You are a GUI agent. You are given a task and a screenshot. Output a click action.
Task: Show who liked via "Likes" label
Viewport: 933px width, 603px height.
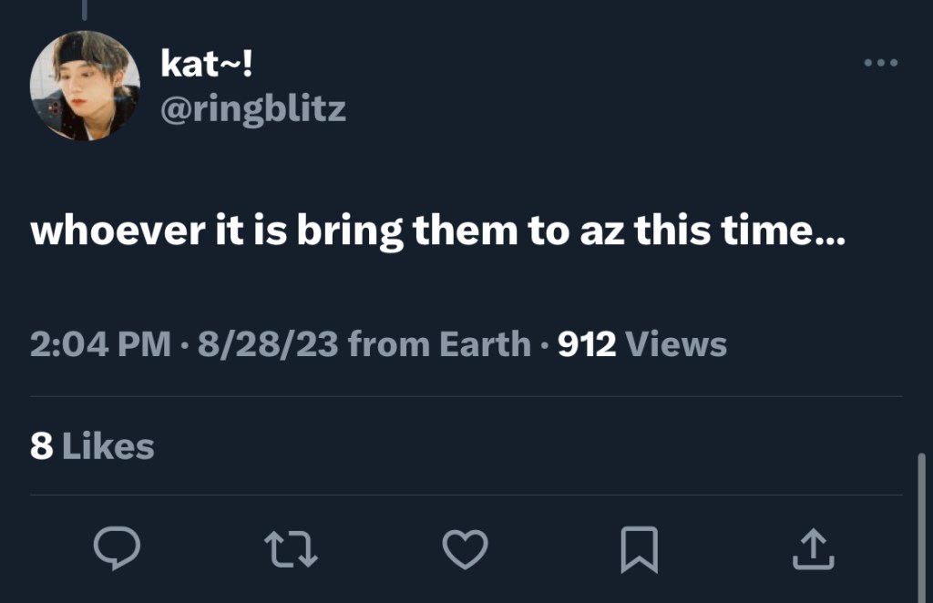(108, 446)
